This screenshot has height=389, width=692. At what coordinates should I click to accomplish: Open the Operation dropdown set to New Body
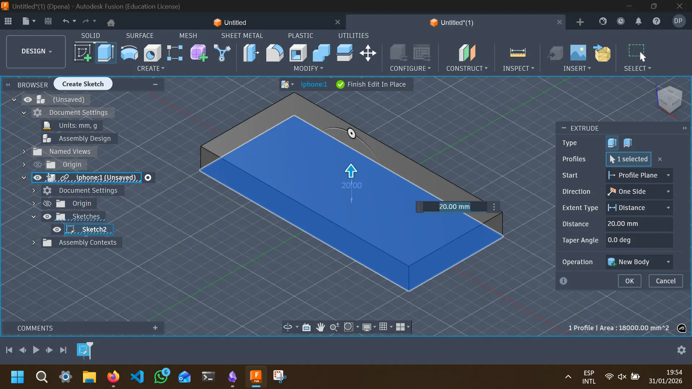[x=639, y=262]
